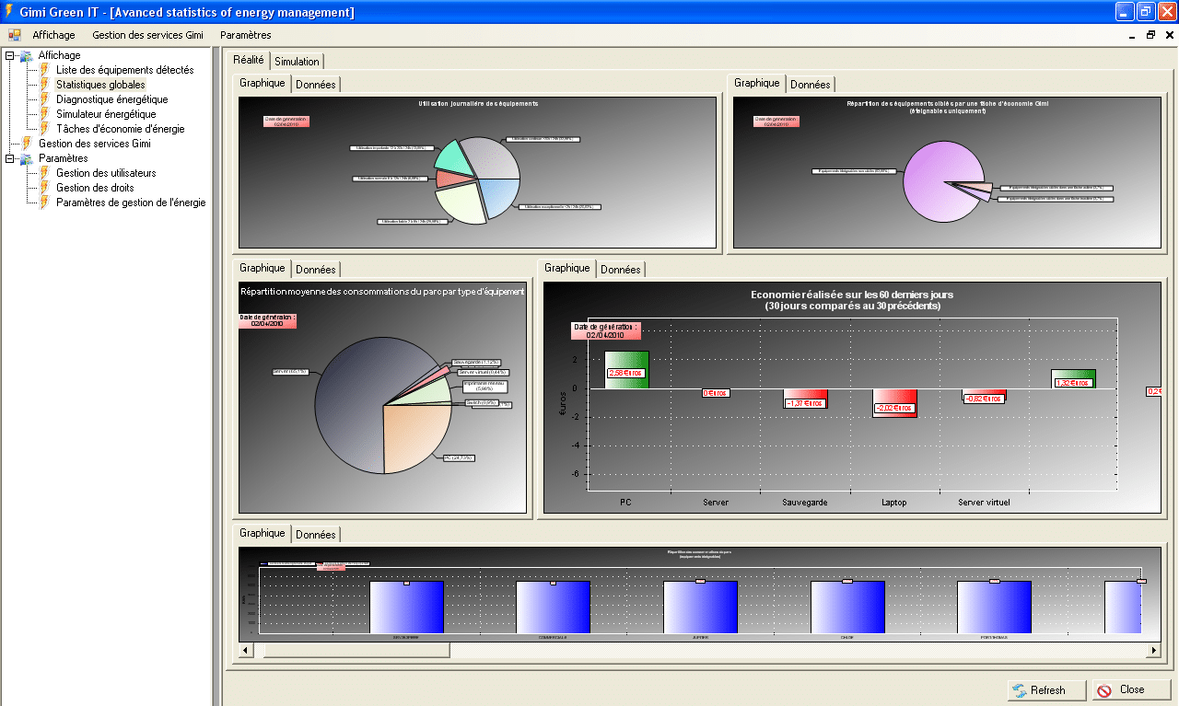The width and height of the screenshot is (1179, 706).
Task: Click the icon next to Liste des équipements détectés
Action: tap(44, 70)
